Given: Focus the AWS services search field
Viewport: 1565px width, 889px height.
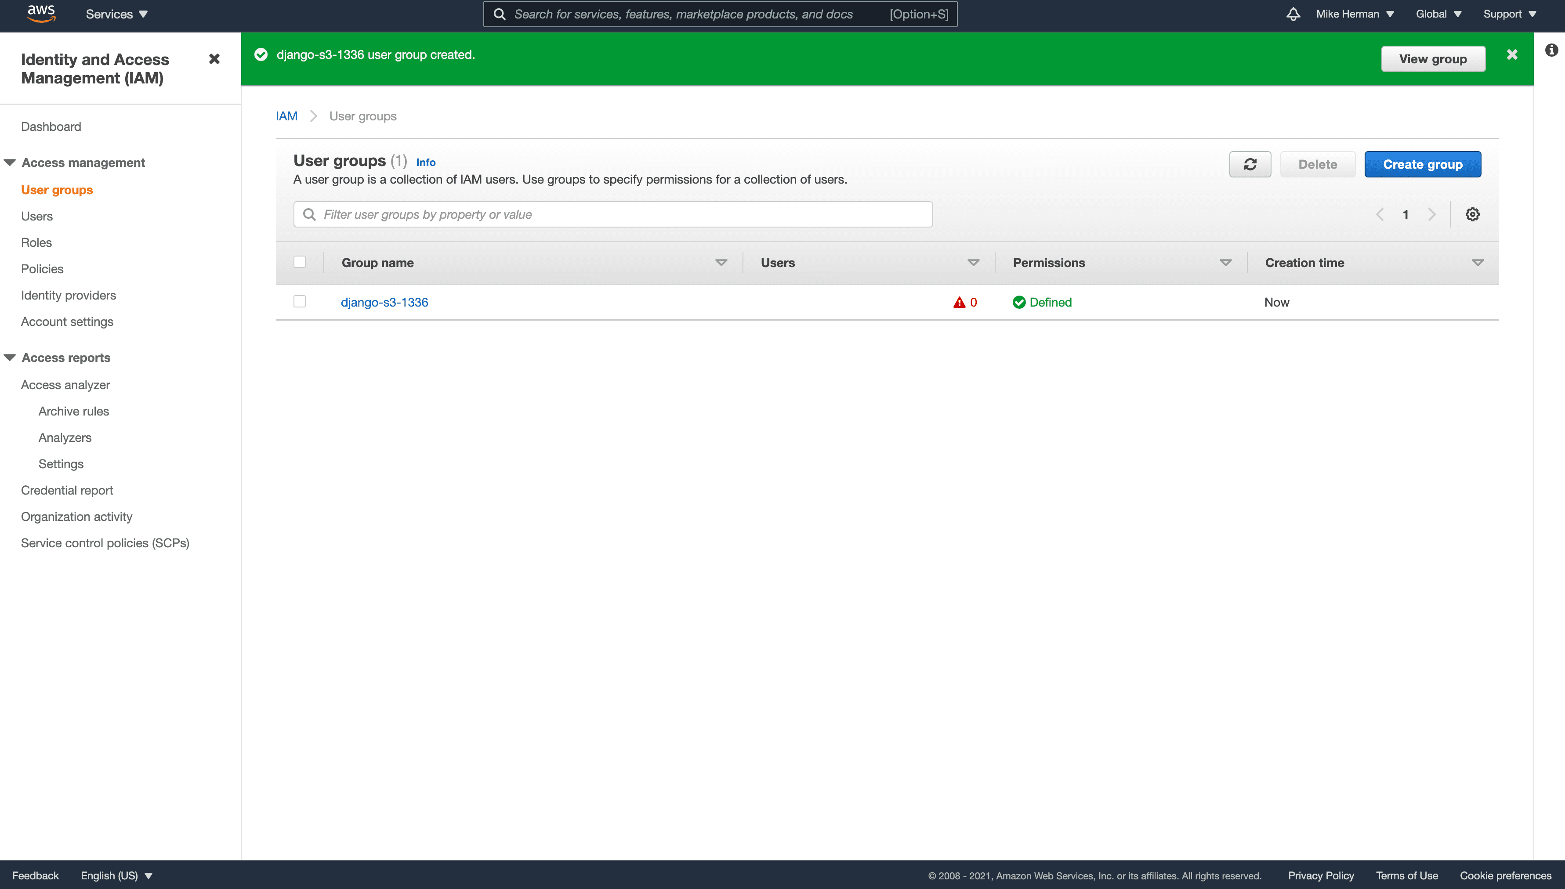Looking at the screenshot, I should pyautogui.click(x=720, y=14).
